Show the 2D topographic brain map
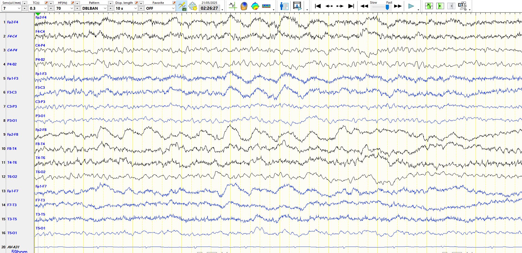 (x=255, y=6)
